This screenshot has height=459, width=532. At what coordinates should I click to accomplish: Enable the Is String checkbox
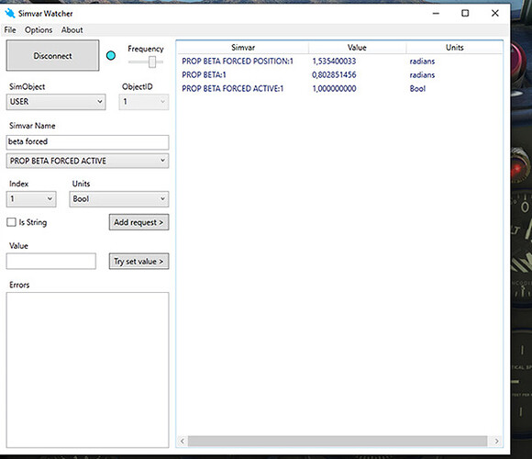pyautogui.click(x=12, y=222)
